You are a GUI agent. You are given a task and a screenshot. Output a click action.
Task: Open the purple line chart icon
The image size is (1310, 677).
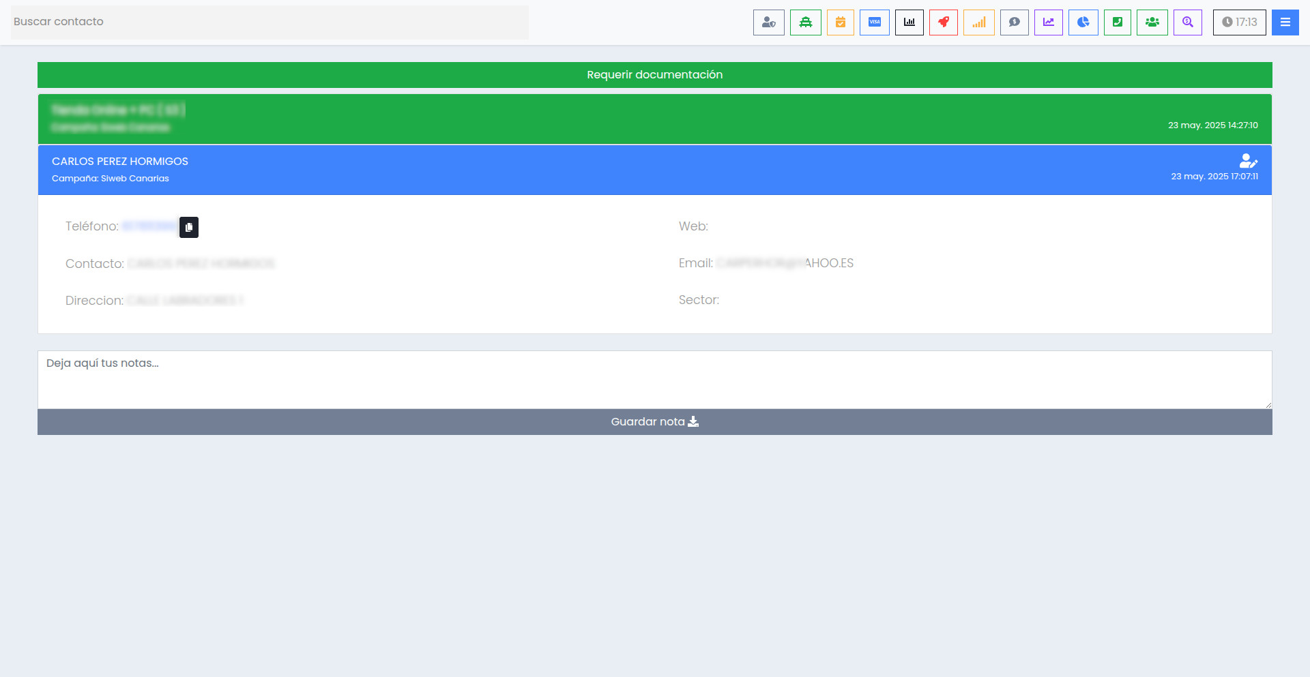1048,22
